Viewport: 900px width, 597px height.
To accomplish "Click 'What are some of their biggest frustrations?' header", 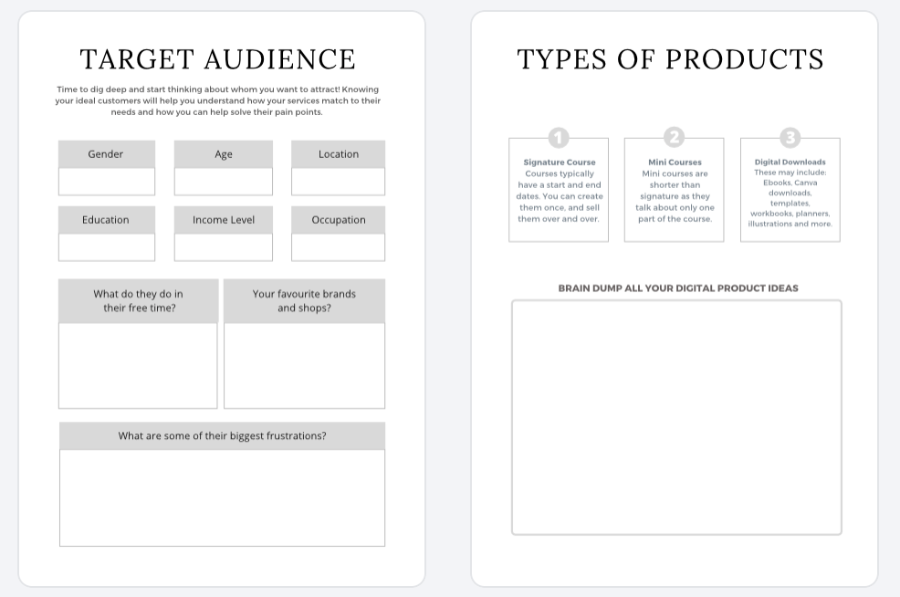I will click(222, 435).
